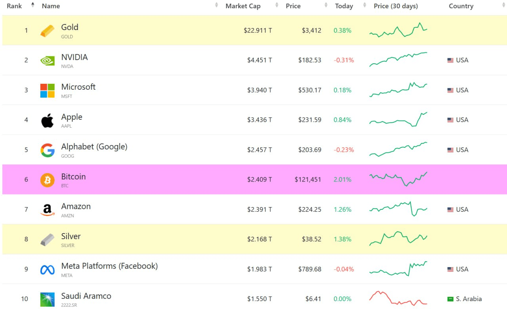
Task: Click the USA flag in Microsoft row
Action: pos(450,90)
